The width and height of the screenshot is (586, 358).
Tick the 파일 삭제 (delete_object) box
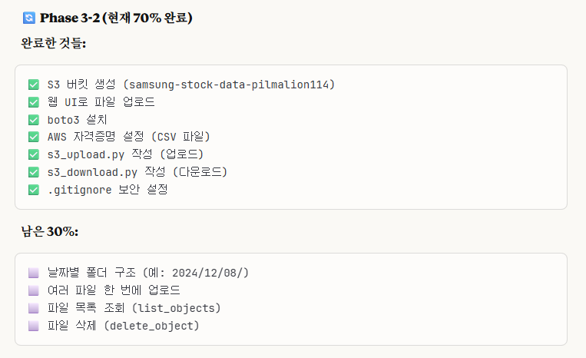(33, 326)
